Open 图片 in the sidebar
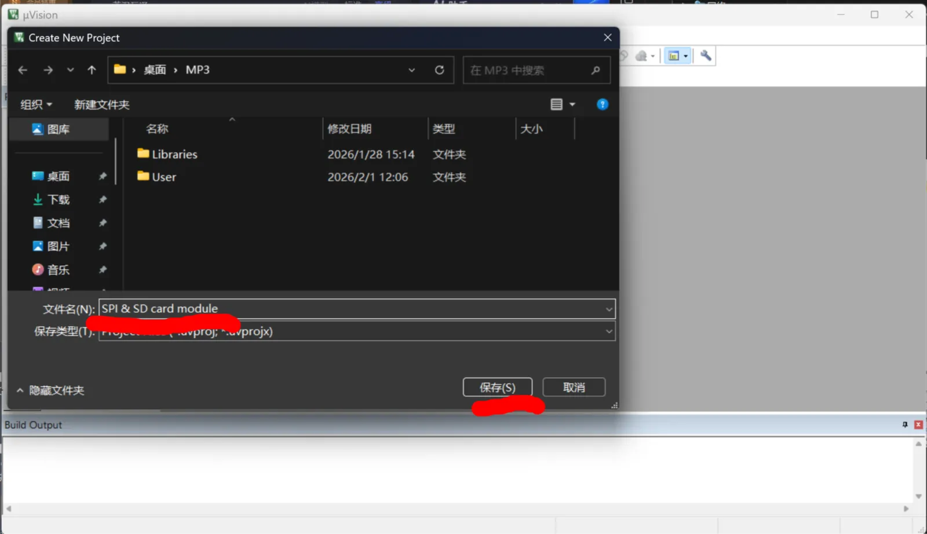Image resolution: width=927 pixels, height=534 pixels. point(58,246)
